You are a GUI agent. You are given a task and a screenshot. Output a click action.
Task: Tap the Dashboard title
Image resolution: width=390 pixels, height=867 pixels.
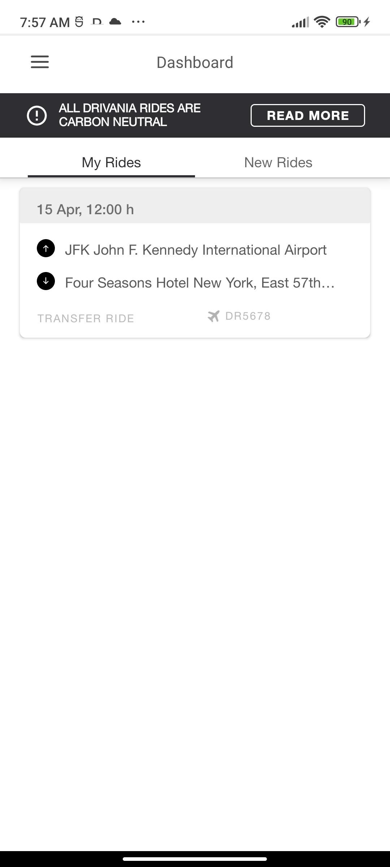click(x=195, y=62)
